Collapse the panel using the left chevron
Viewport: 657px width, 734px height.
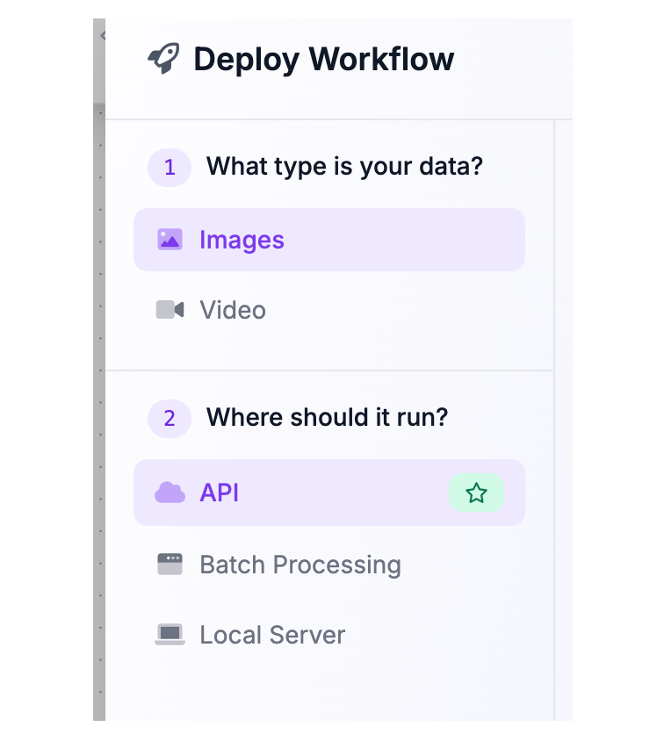point(102,36)
